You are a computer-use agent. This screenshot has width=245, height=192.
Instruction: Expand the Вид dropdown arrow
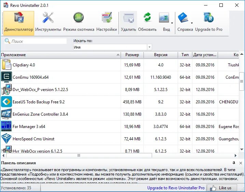172,23
